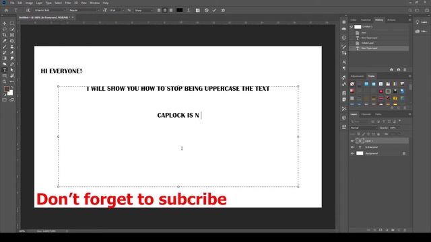The image size is (431, 242).
Task: Apply the first default no-style swatch
Action: [352, 84]
